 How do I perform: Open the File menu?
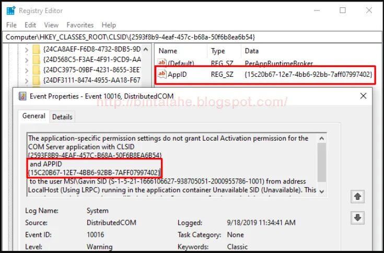click(11, 25)
